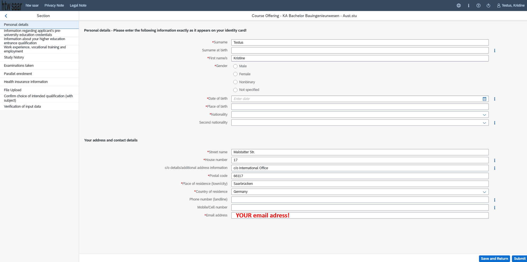Click info icon next to Surname at birth
The image size is (527, 262).
pos(495,51)
